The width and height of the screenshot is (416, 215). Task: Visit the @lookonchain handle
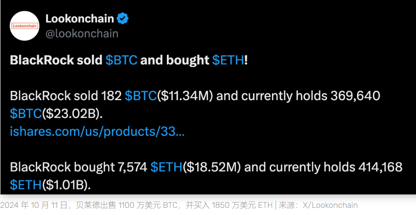[x=82, y=34]
